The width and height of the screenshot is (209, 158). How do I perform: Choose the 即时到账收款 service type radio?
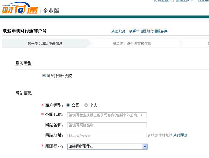pyautogui.click(x=44, y=76)
